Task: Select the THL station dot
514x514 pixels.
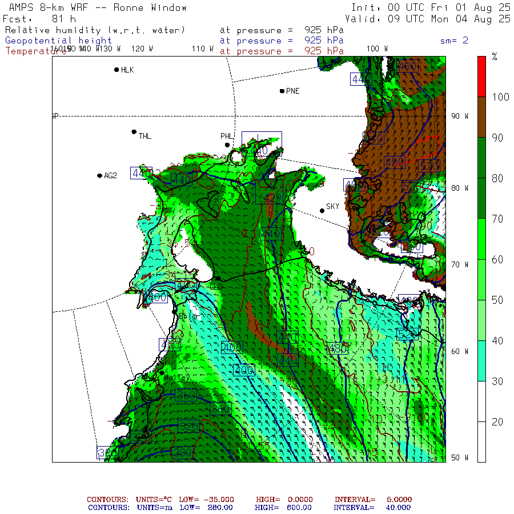Action: tap(134, 132)
